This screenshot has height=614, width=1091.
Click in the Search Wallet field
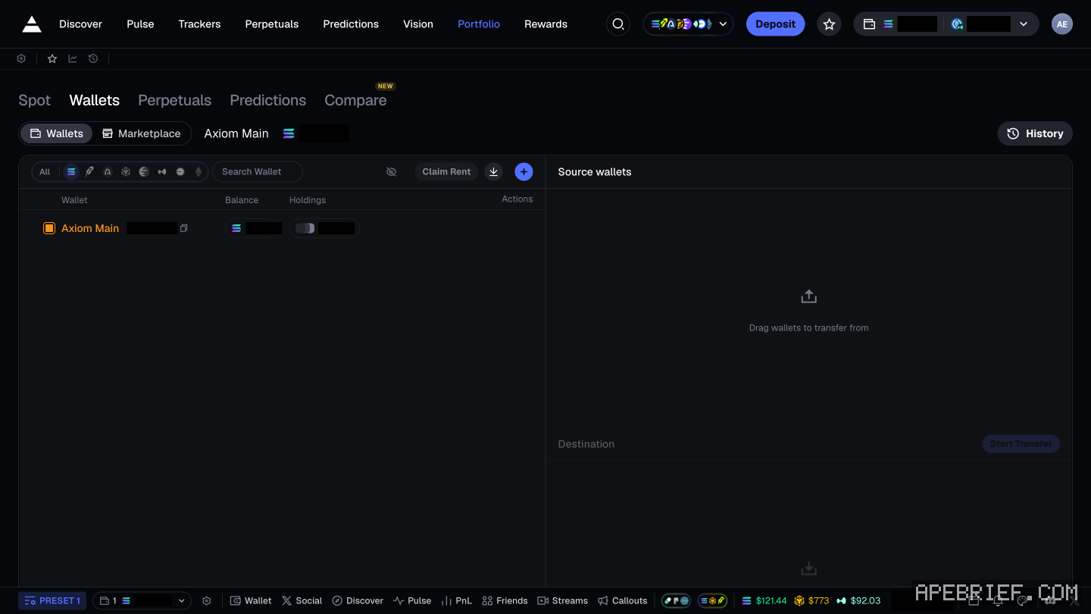point(258,172)
